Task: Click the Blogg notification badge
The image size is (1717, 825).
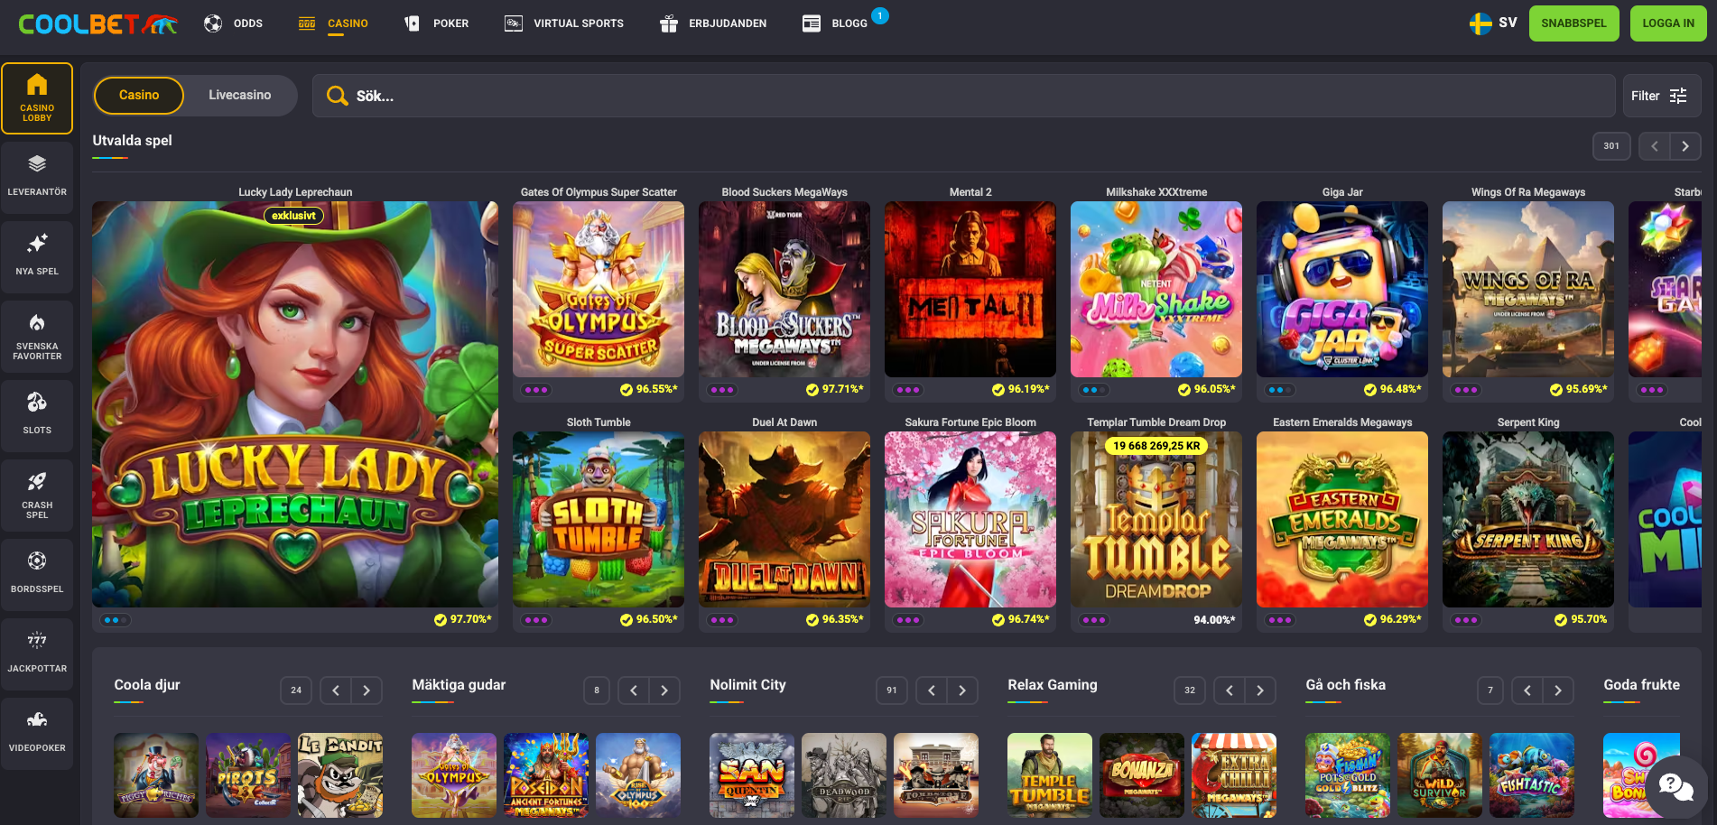Action: click(x=880, y=15)
